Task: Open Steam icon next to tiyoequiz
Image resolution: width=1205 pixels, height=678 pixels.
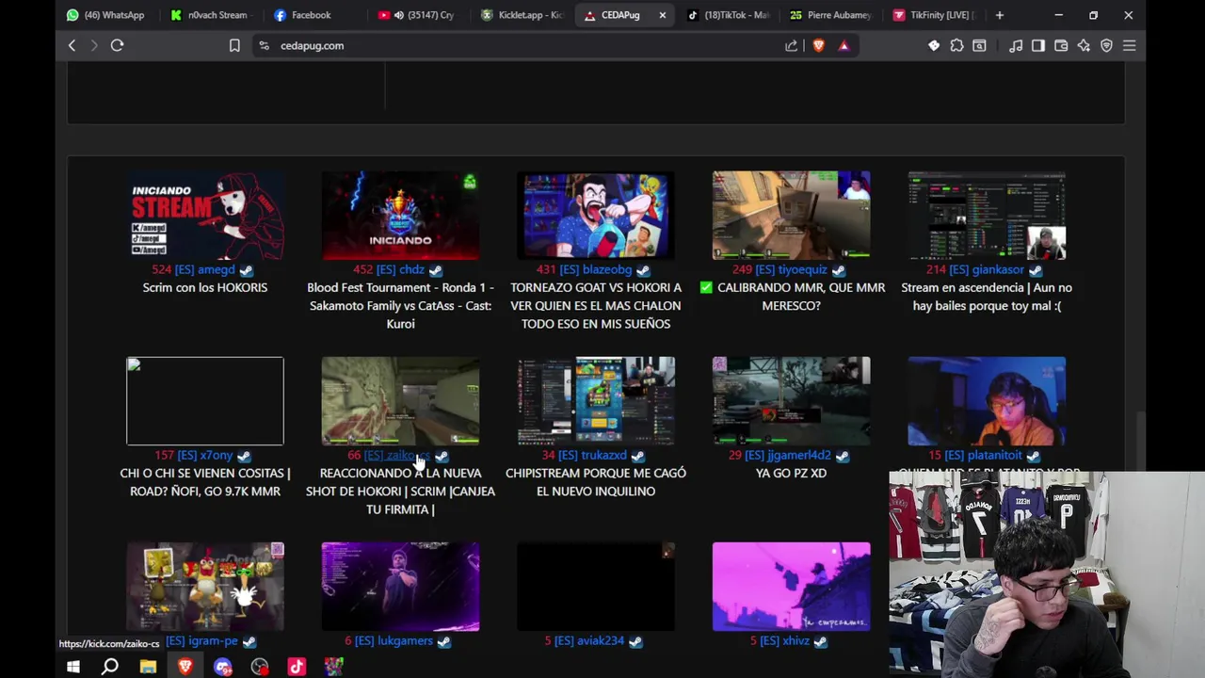Action: tap(838, 270)
